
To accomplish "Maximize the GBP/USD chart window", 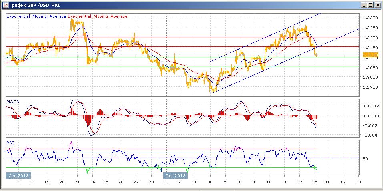I will 370,5.
